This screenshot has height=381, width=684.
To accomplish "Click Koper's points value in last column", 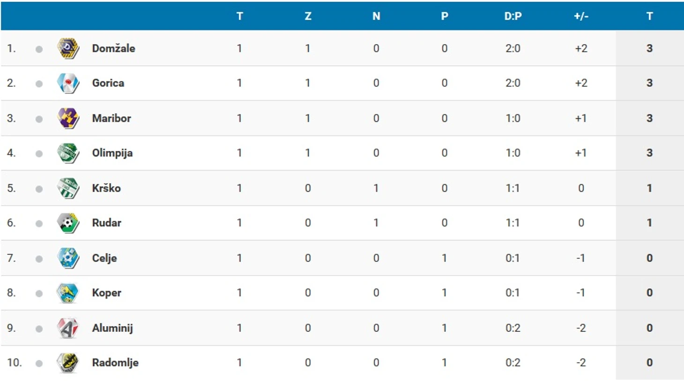I will click(649, 293).
